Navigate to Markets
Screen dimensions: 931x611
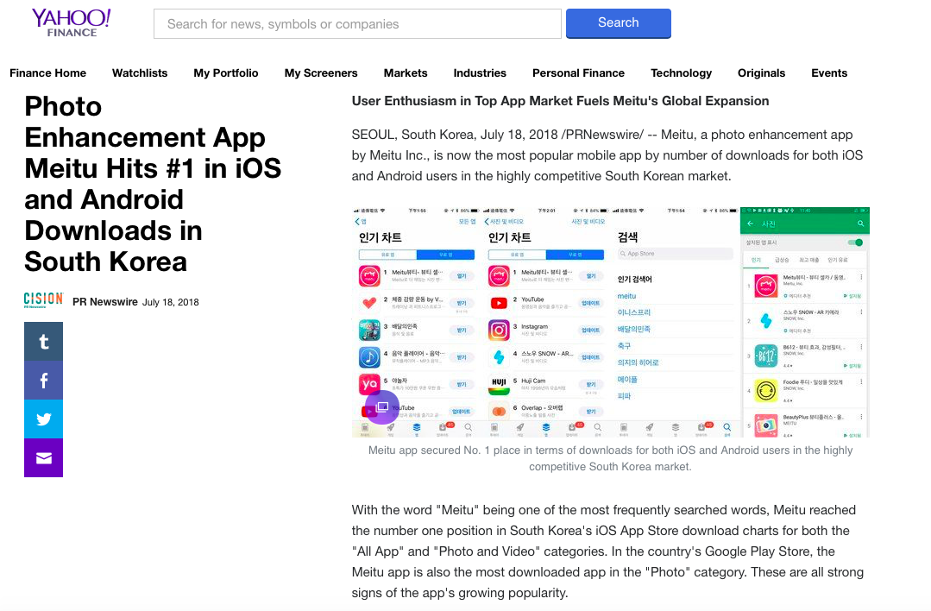[406, 73]
